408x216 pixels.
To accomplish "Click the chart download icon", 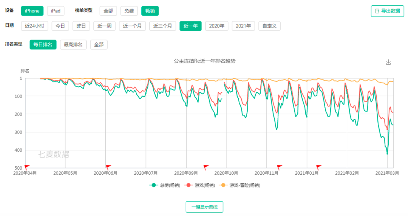I will pyautogui.click(x=388, y=62).
